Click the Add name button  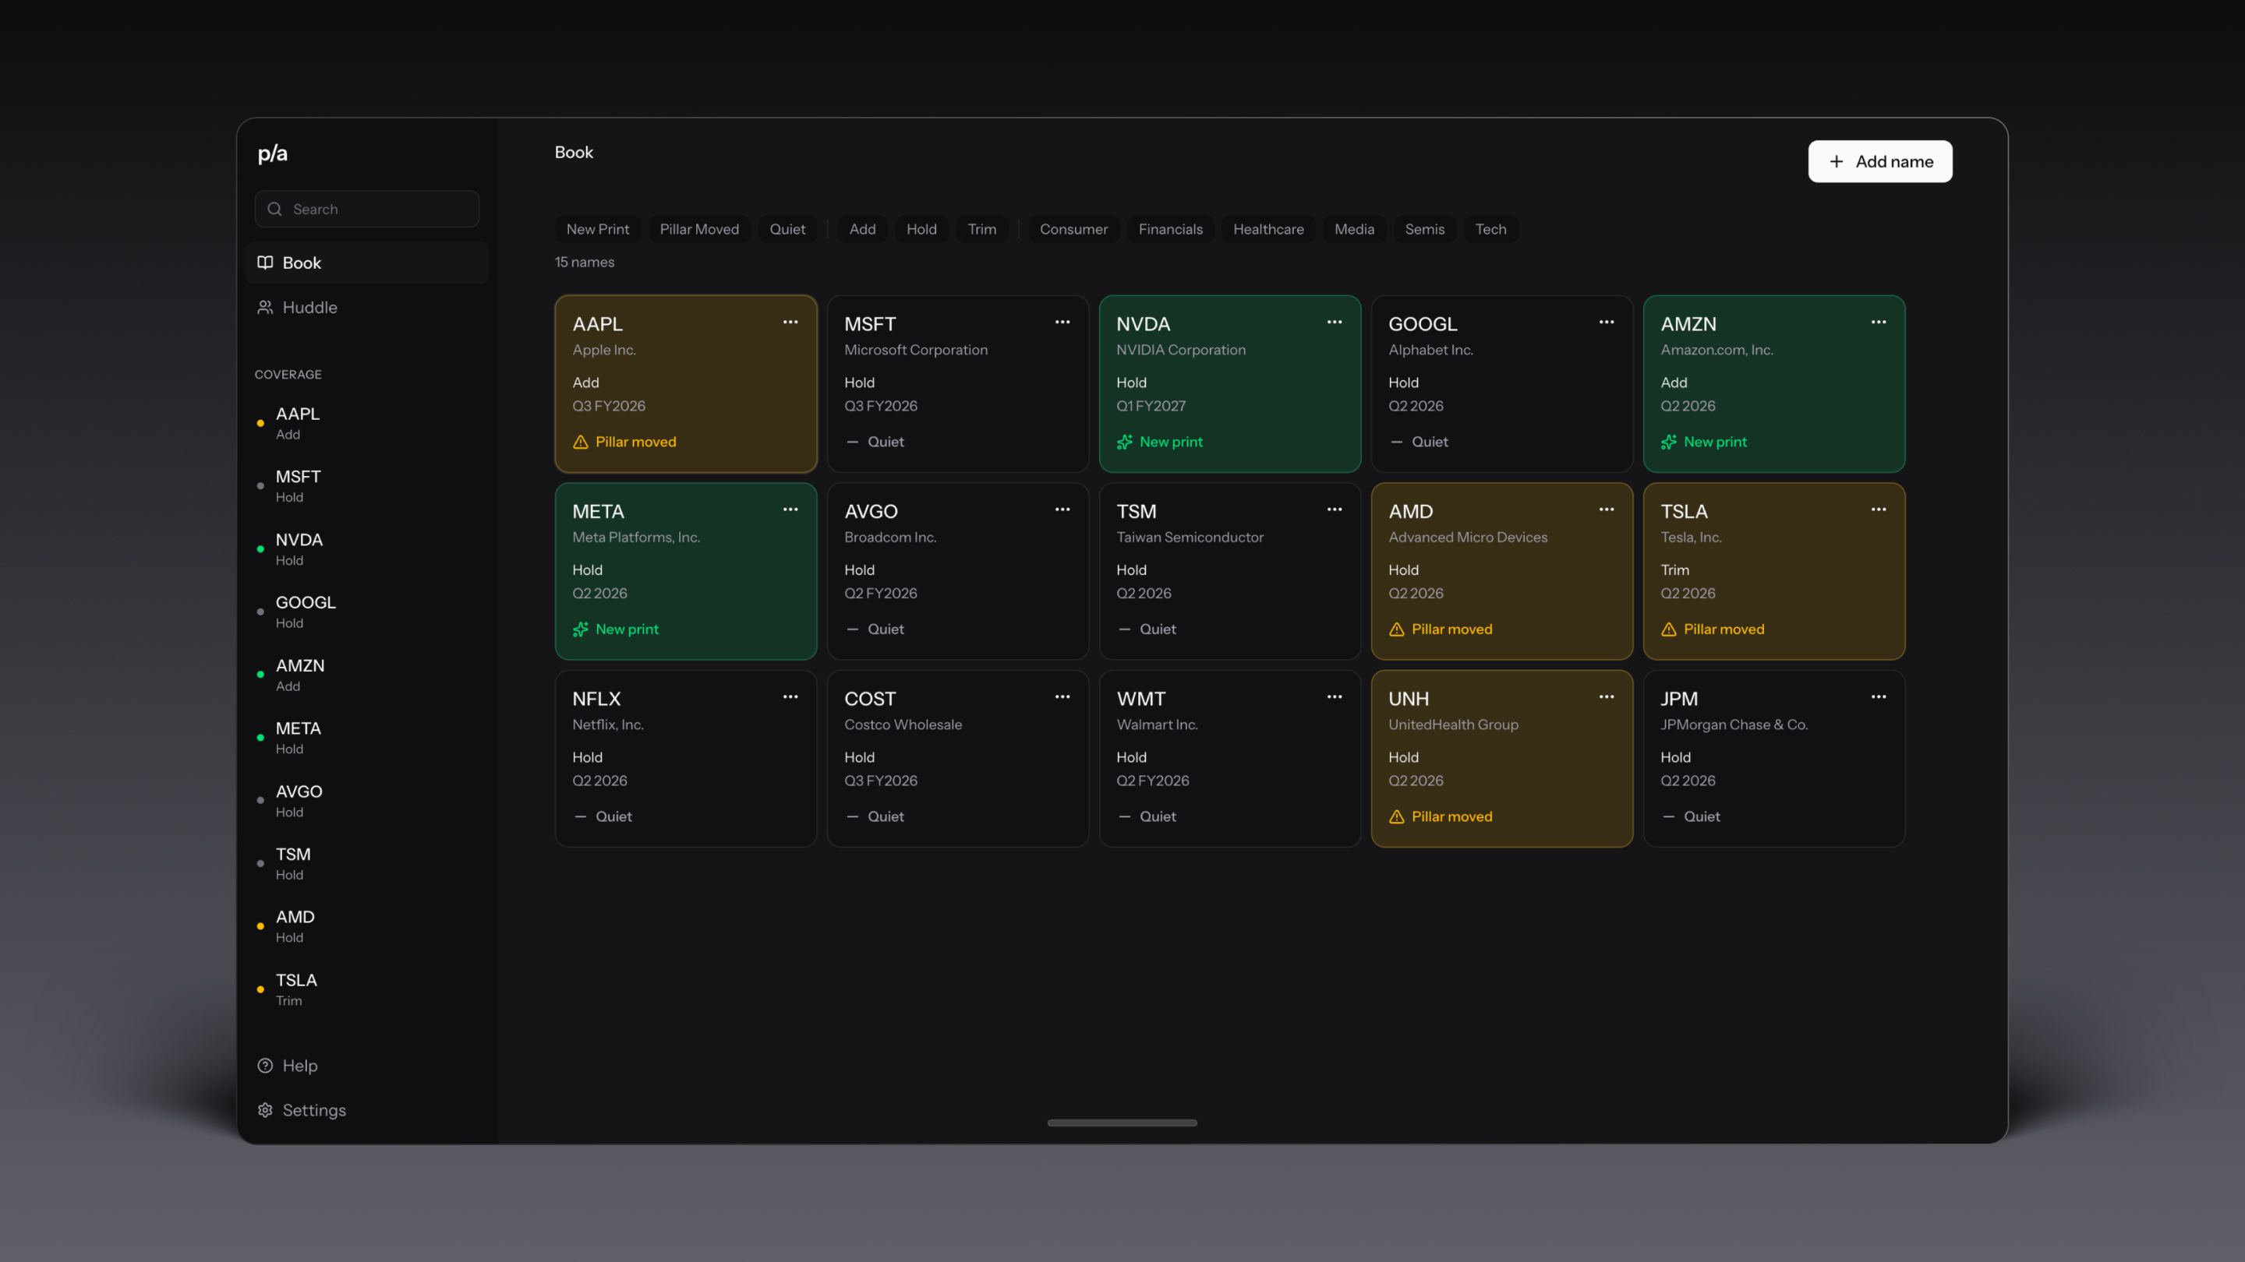point(1880,162)
